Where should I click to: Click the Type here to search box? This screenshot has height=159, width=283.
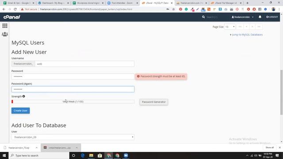39,155
